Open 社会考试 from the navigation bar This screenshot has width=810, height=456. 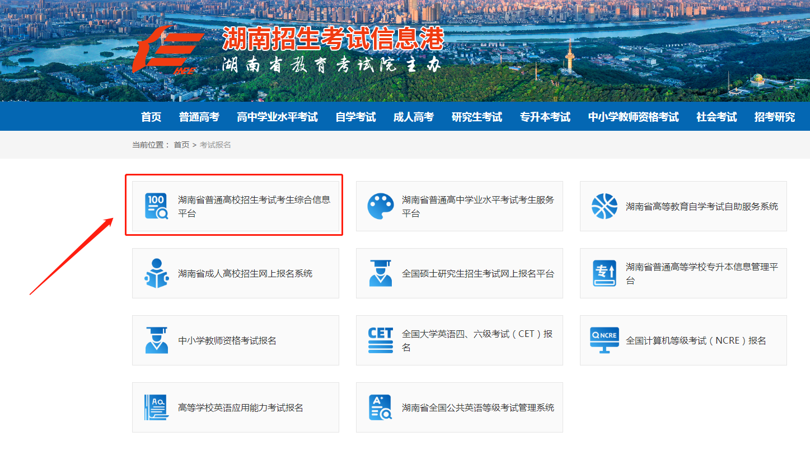pos(716,117)
